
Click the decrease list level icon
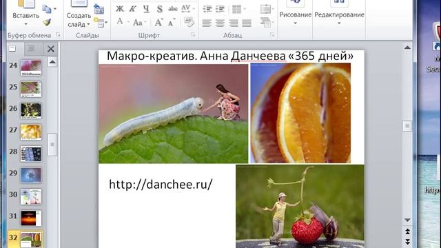(207, 9)
